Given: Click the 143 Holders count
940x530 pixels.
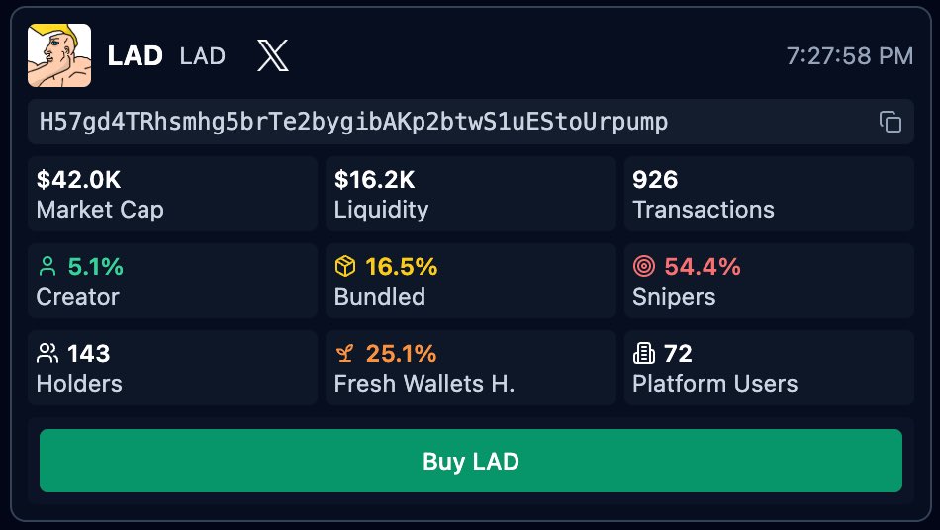Looking at the screenshot, I should click(x=89, y=354).
